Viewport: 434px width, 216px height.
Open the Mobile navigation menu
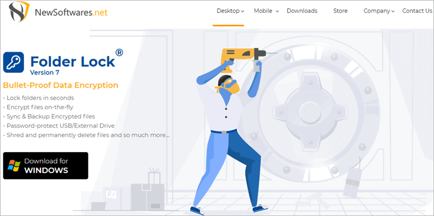[263, 11]
